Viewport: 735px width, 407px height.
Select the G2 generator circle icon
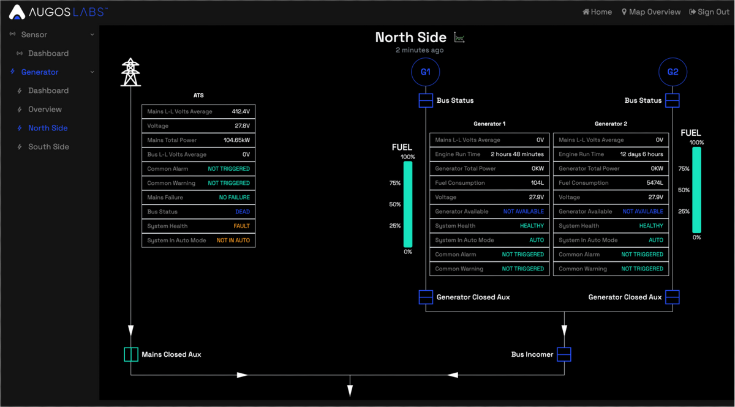673,72
